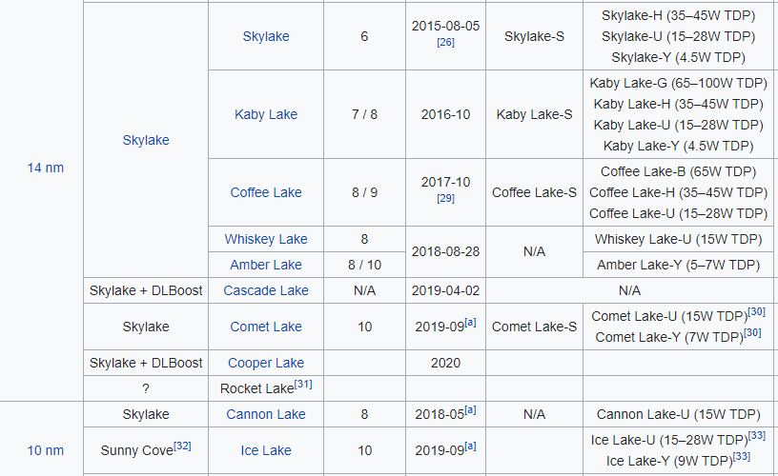Follow citation [33] after Ice Lake-U

pos(757,435)
